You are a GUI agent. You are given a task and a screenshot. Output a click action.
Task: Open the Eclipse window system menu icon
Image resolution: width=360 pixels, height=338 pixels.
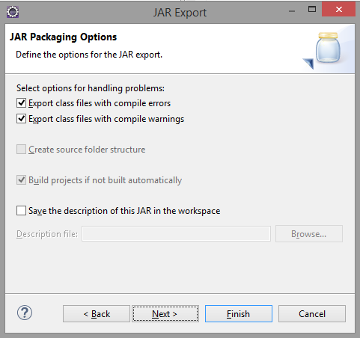coord(13,12)
